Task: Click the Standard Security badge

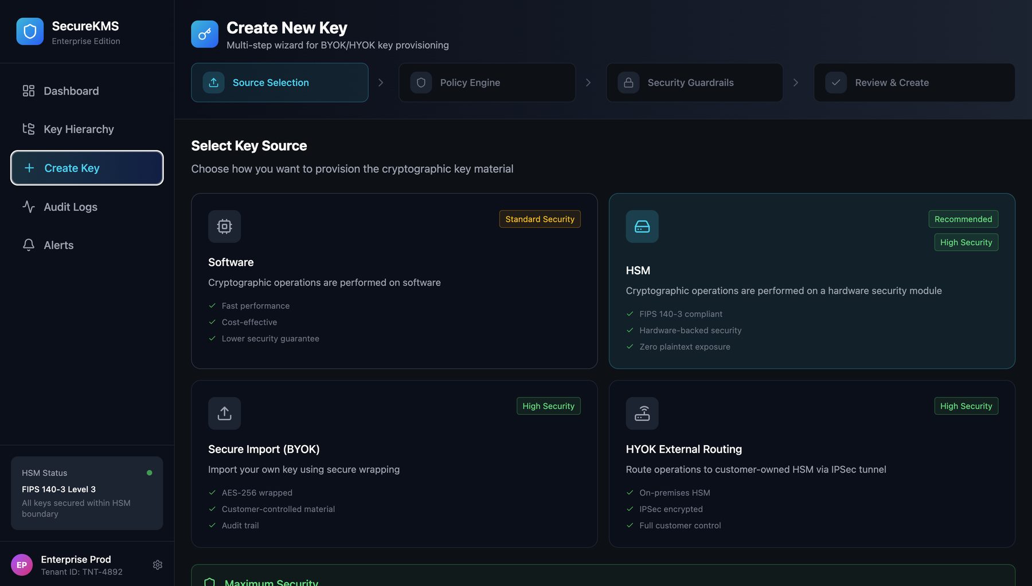Action: (x=540, y=219)
